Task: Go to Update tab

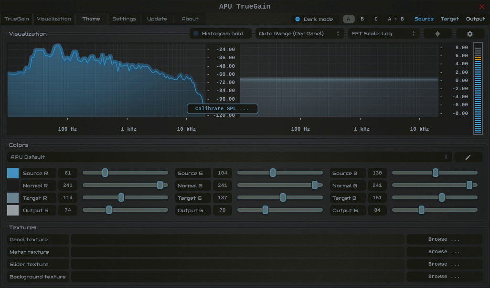Action: 157,19
